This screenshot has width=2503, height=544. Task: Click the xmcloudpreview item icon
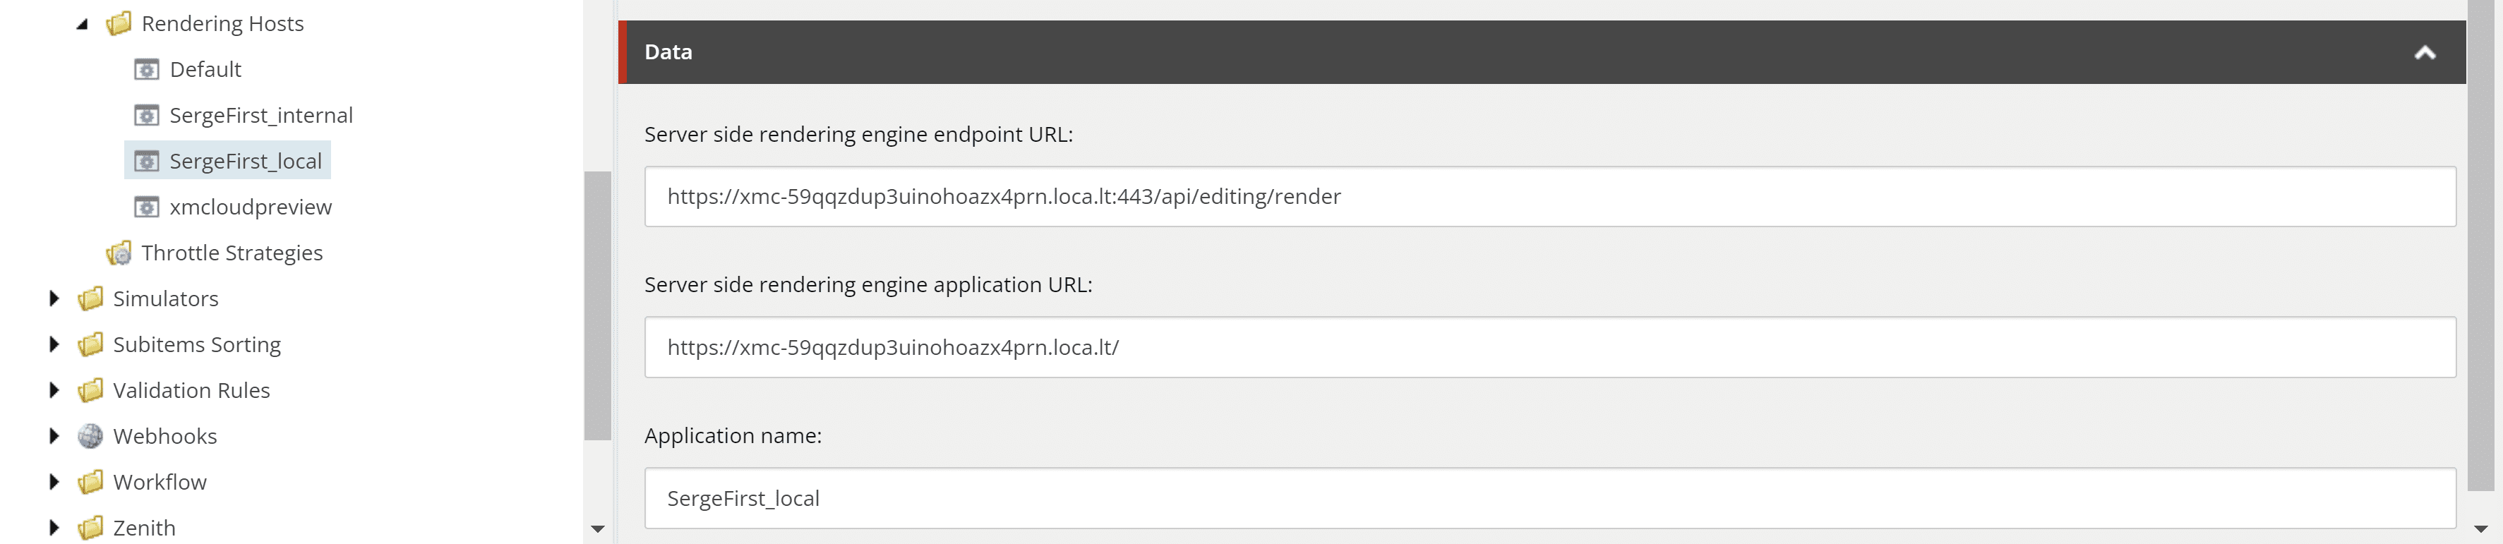(x=147, y=207)
